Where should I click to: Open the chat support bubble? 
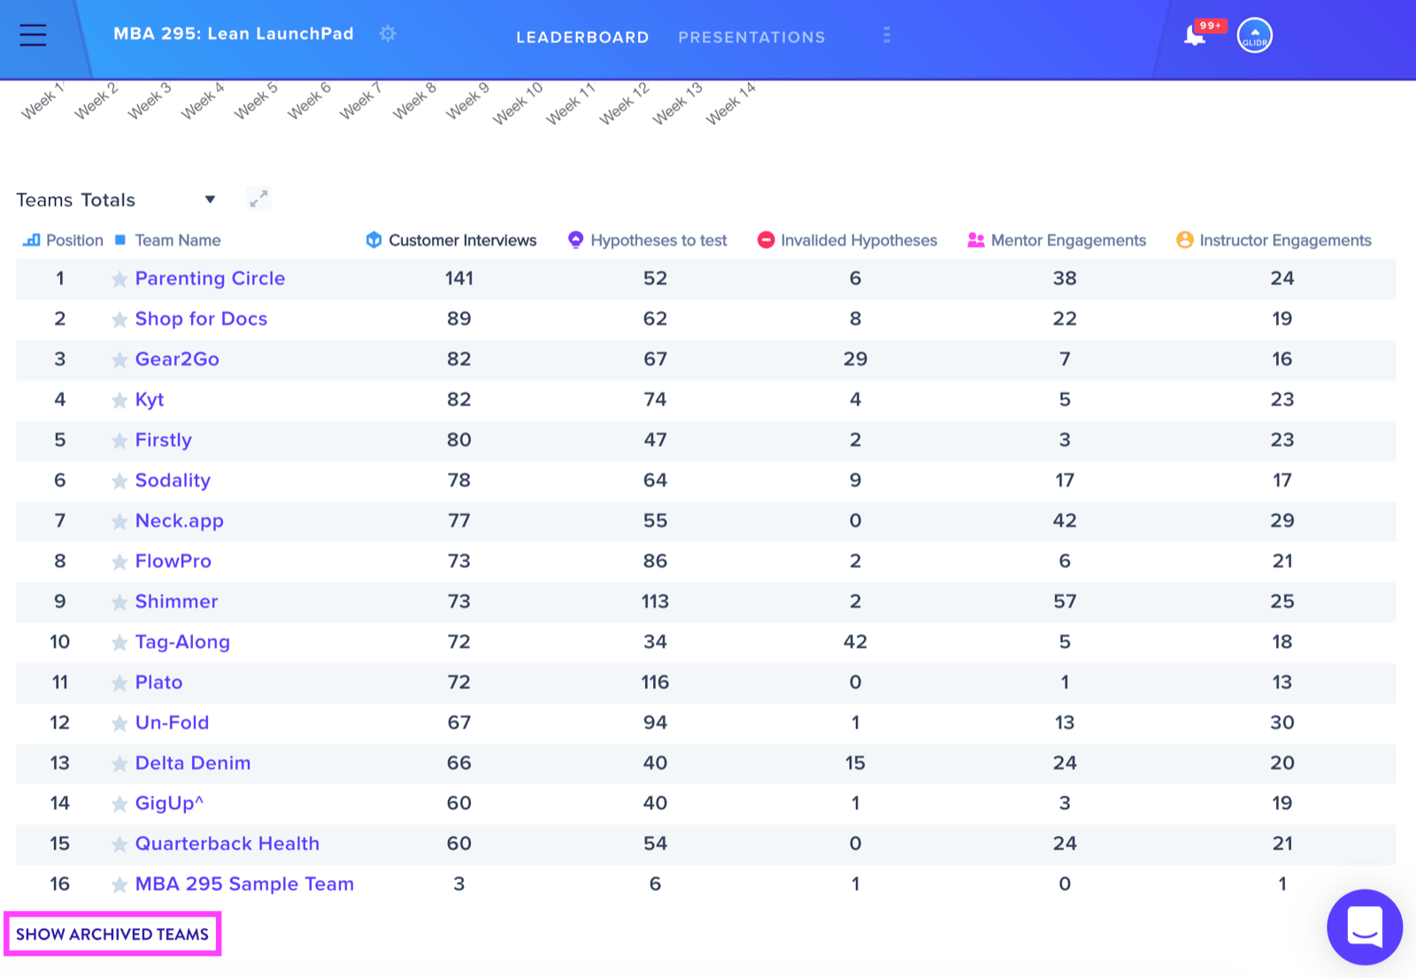coord(1364,927)
